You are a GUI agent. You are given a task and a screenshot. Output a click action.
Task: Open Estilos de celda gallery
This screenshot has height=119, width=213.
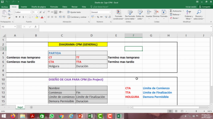(x=140, y=15)
